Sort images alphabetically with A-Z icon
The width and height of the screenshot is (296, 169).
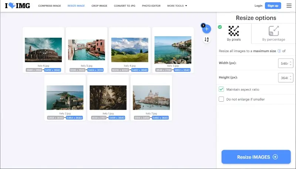click(206, 40)
